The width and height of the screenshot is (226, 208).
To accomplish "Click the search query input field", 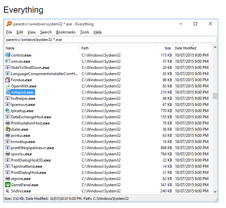I will click(x=111, y=40).
